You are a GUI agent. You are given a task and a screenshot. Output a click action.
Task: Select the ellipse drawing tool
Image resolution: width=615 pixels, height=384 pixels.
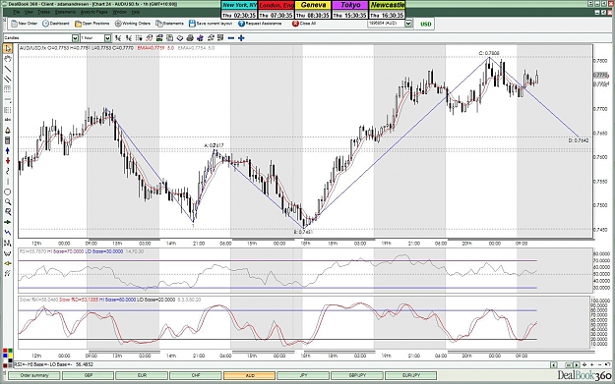click(x=8, y=192)
